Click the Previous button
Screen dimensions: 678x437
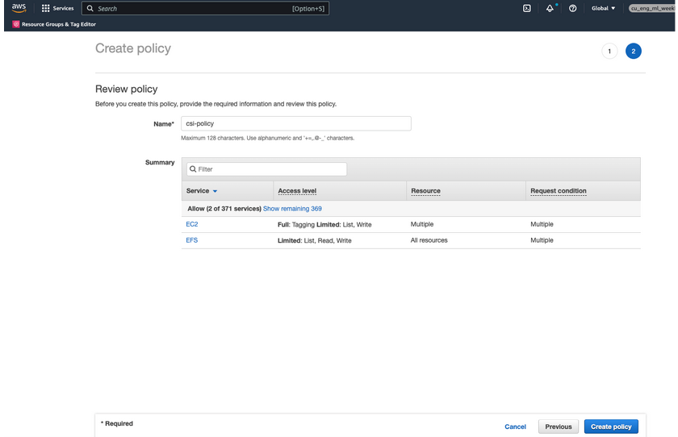(558, 427)
